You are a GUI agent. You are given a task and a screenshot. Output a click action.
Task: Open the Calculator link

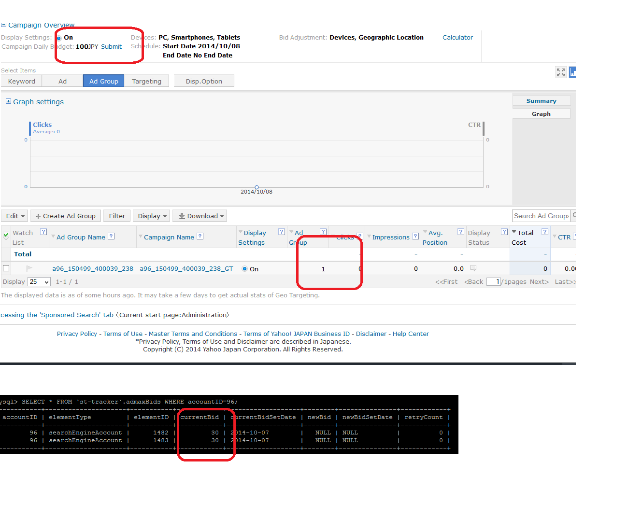[x=457, y=37]
